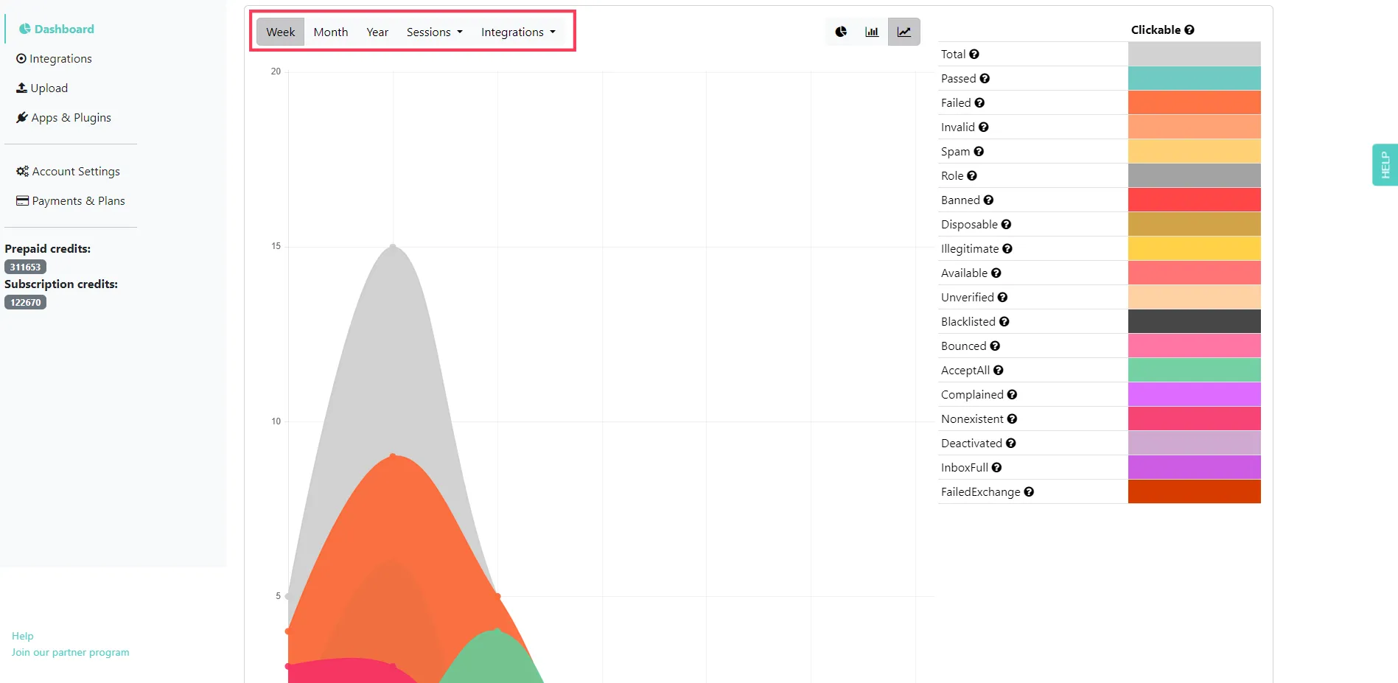This screenshot has width=1398, height=683.
Task: Click the help icon next to Blacklisted
Action: click(1004, 321)
